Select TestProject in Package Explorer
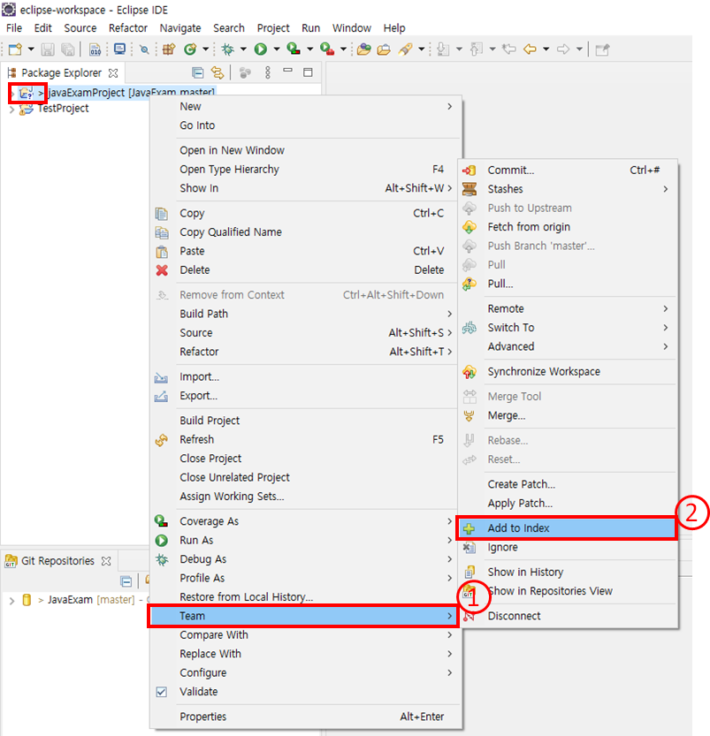Image resolution: width=710 pixels, height=736 pixels. coord(63,109)
